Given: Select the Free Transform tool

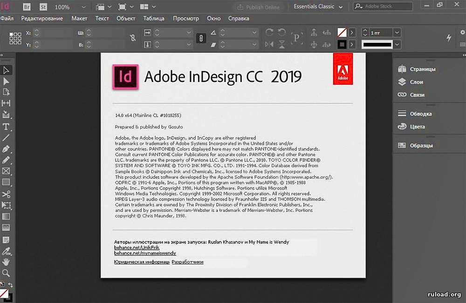Looking at the screenshot, I should [6, 205].
